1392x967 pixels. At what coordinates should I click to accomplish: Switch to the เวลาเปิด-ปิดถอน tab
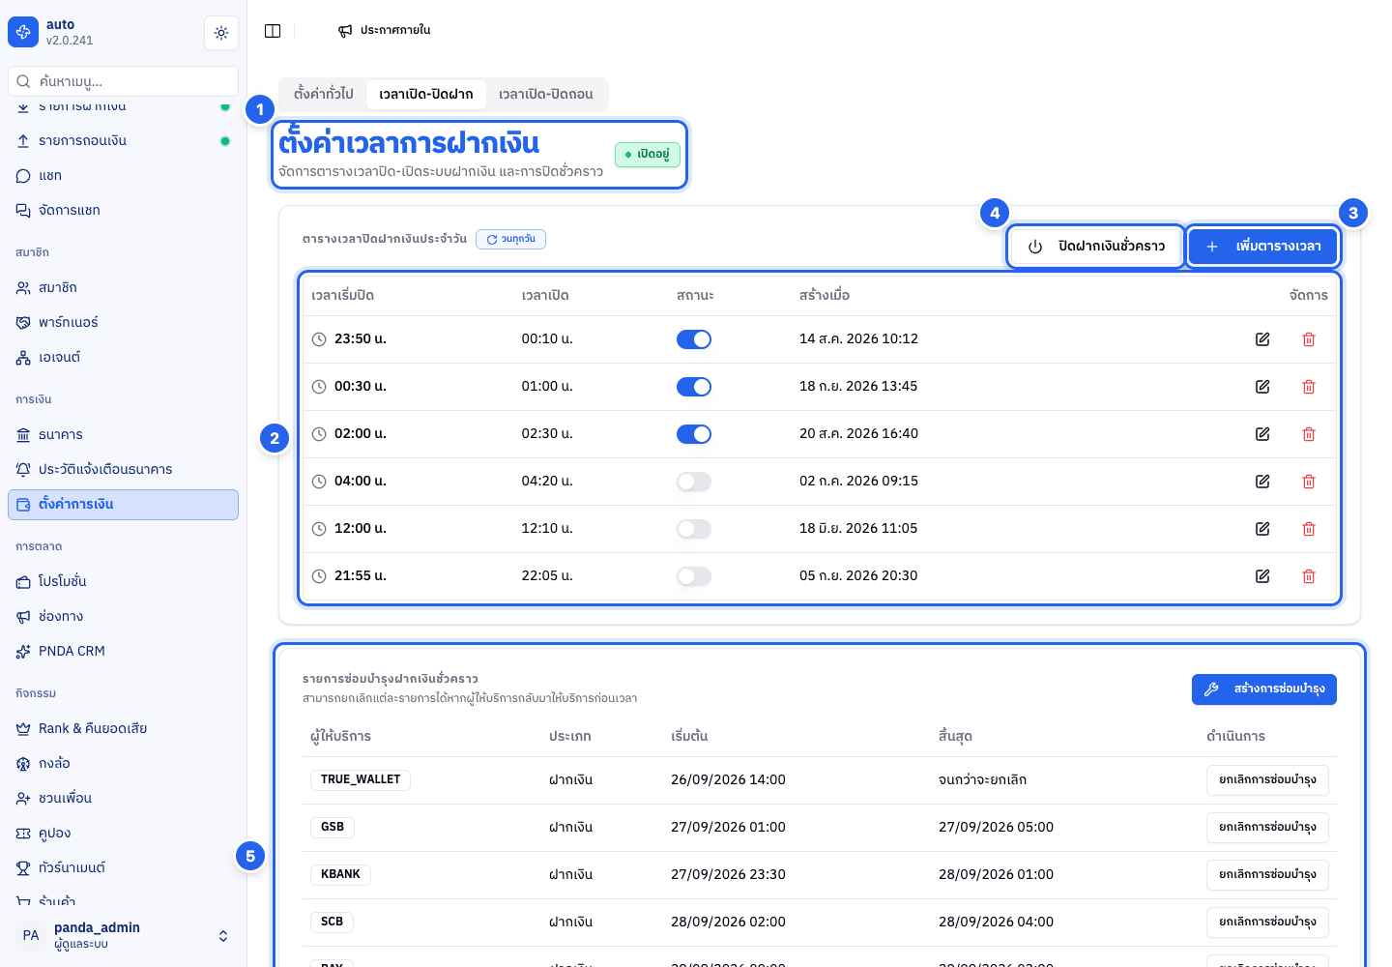tap(546, 94)
